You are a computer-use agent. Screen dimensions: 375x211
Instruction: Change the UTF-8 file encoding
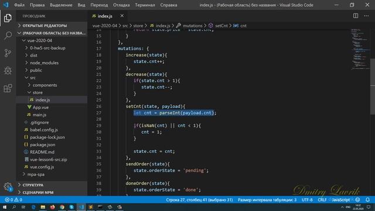(x=307, y=200)
